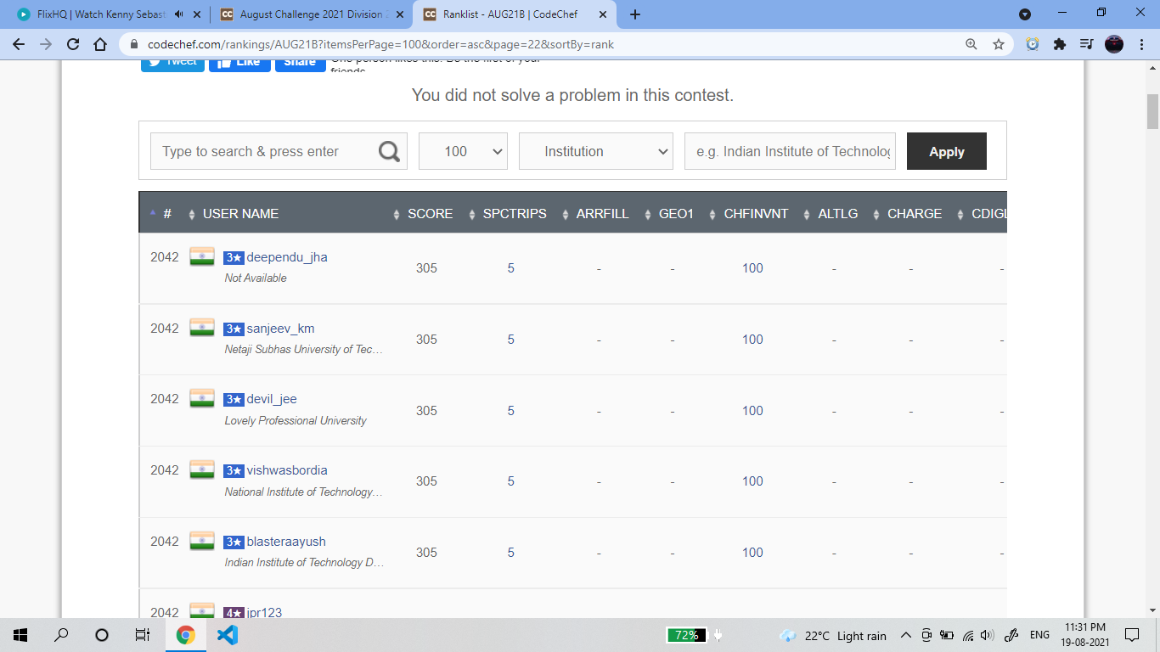
Task: Close the FlixHQ tab
Action: pos(198,14)
